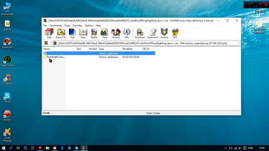The height and width of the screenshot is (151, 269).
Task: Click the date 02.02.2016 20:48 cell
Action: (131, 57)
